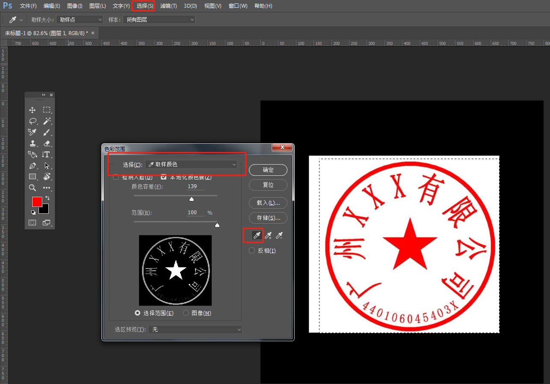Click the black background color swatch

tap(45, 210)
